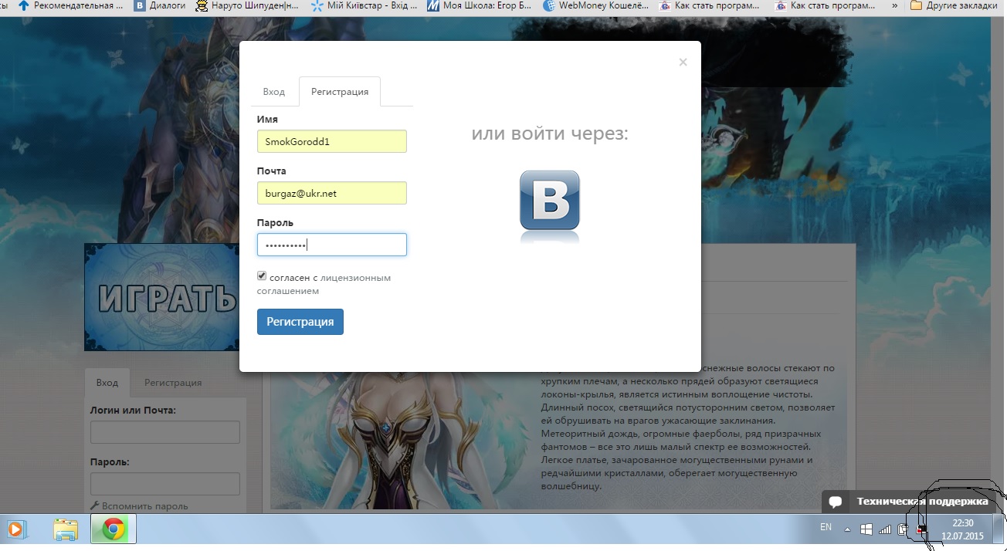Select the Регистрация tab in the dialog
1007x551 pixels.
(340, 91)
